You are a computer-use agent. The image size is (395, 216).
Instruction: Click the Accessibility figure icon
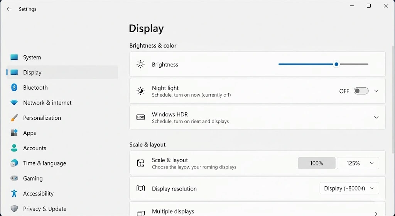[x=14, y=194]
